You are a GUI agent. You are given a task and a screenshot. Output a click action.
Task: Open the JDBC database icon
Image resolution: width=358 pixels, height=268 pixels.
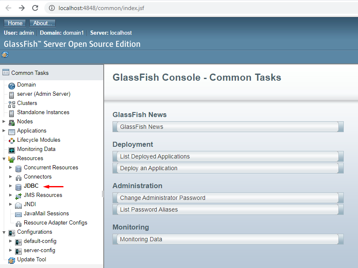click(x=18, y=186)
